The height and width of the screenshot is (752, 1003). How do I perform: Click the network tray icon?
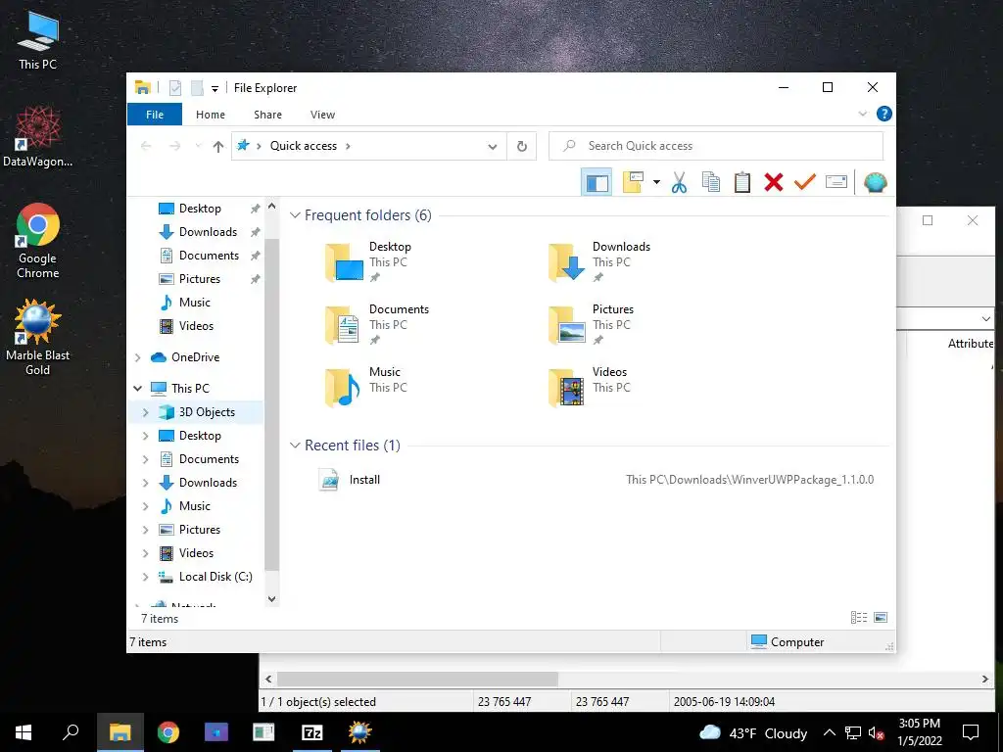853,732
